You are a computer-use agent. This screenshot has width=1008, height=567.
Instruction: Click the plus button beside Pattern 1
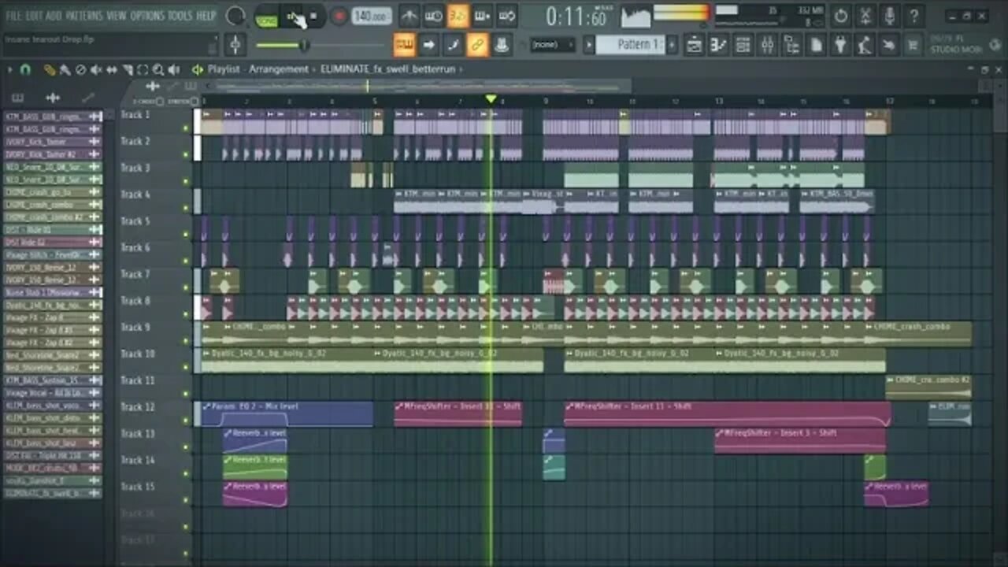click(x=672, y=45)
